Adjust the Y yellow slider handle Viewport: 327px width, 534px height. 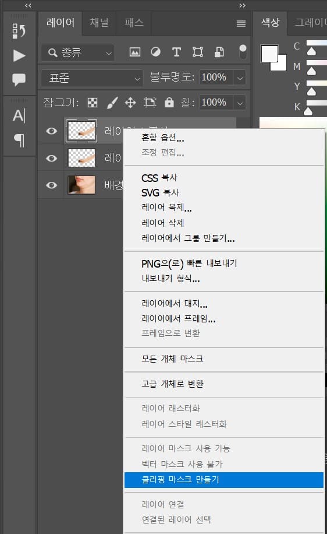tap(311, 92)
